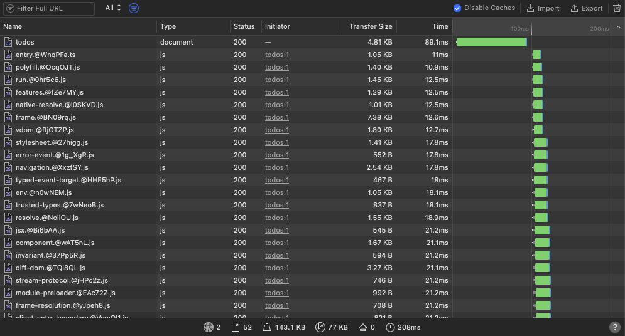Open todos:1 initiator link for frame.@BN09rq.js
The image size is (625, 336).
click(x=276, y=117)
